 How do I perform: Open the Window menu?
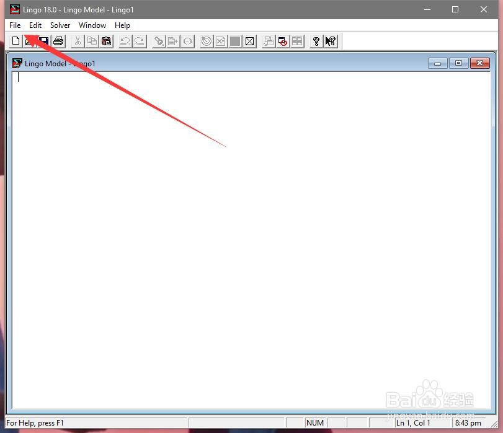tap(92, 25)
